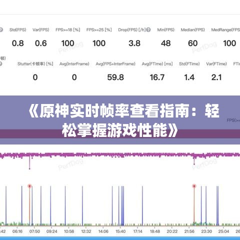Click the Avg(FTime) [ms] label

tap(157, 64)
